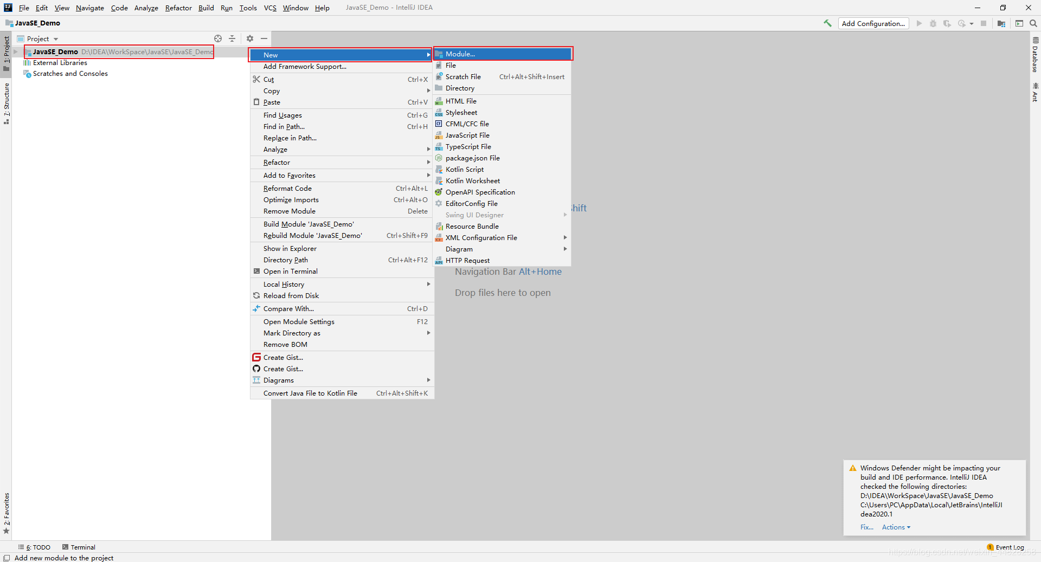Viewport: 1041px width, 562px height.
Task: Open the Actions dropdown in the notification
Action: [896, 527]
